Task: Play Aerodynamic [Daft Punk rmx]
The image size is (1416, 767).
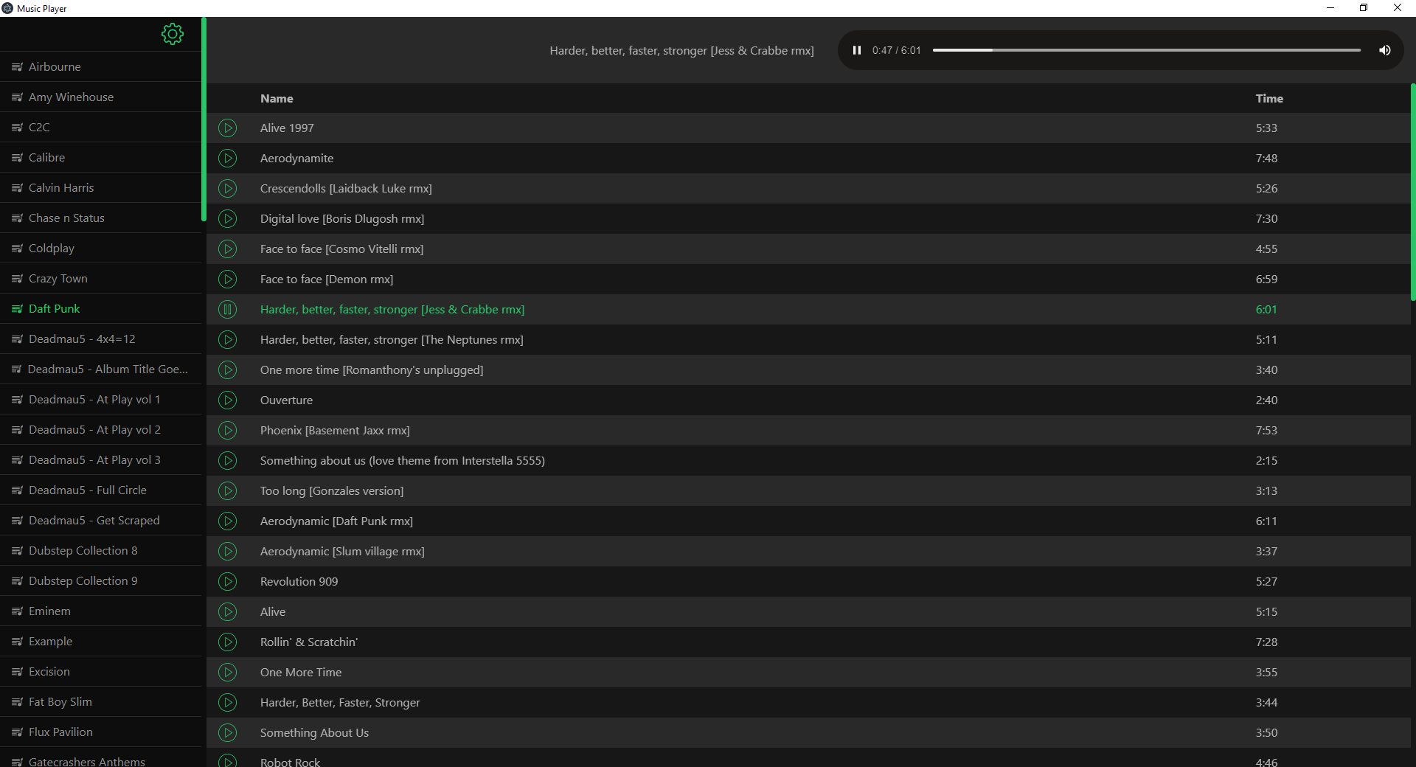Action: coord(228,521)
